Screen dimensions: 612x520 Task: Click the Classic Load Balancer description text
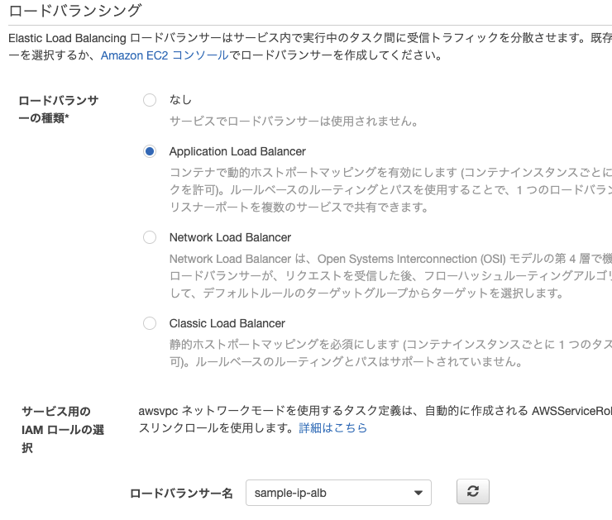point(389,353)
